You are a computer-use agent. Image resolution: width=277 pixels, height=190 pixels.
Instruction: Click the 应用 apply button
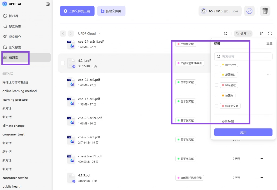click(243, 132)
